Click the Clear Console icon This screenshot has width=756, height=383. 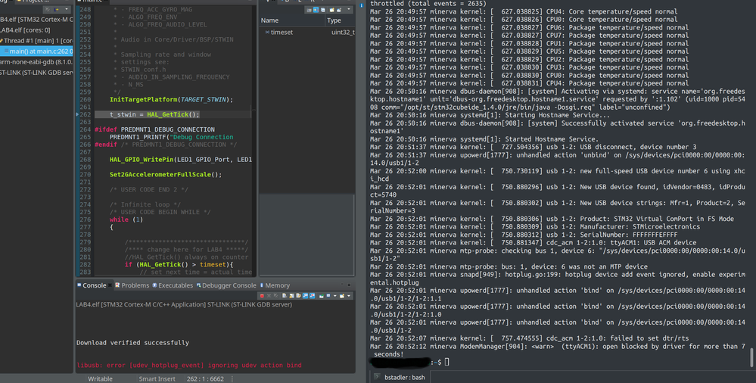pos(285,296)
